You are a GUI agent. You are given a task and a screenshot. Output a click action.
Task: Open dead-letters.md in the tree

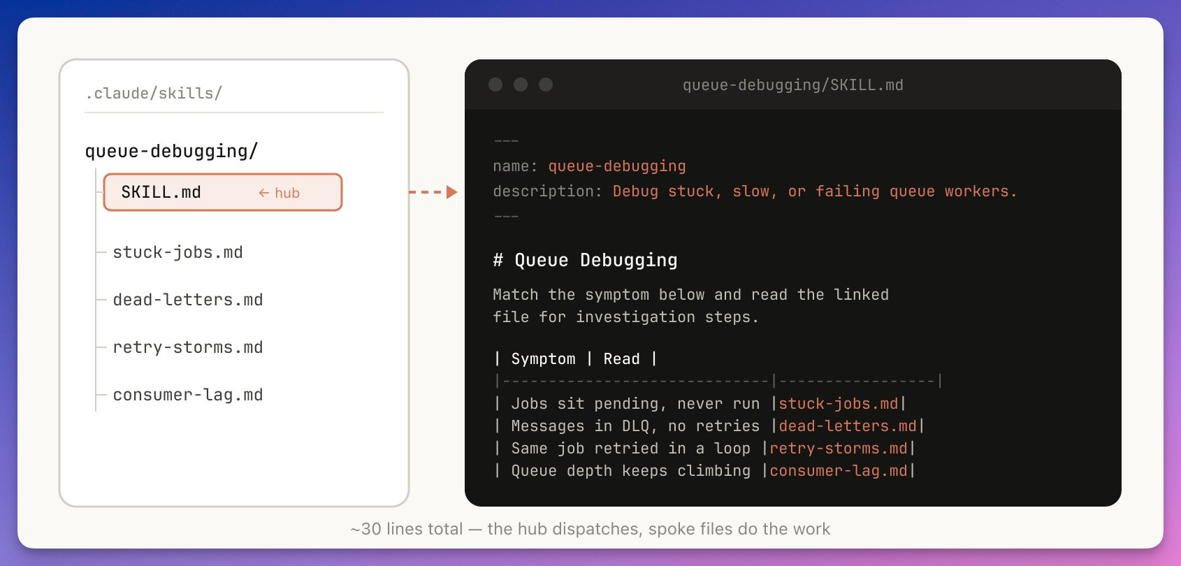pos(188,300)
